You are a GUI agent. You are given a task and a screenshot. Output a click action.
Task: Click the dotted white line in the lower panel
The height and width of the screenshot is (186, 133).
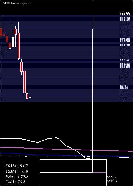point(66,157)
